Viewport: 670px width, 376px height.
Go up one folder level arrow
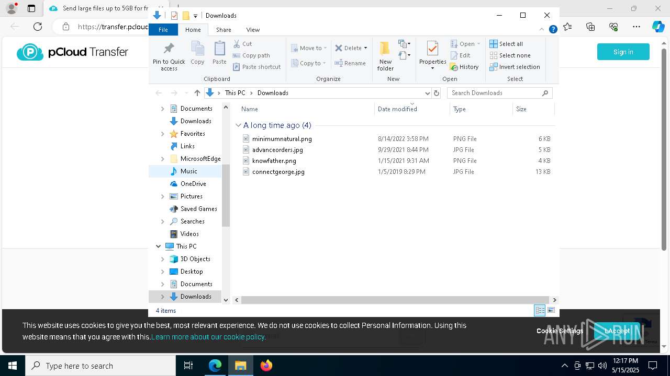197,93
